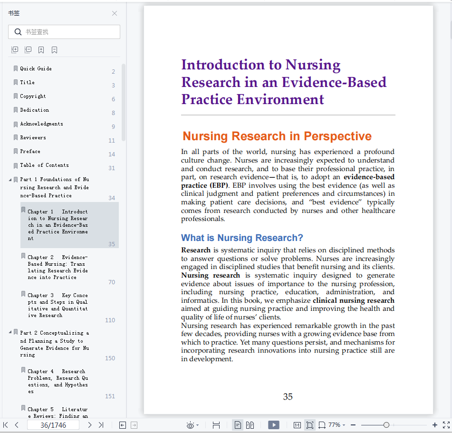452x433 pixels.
Task: Go to the next page
Action: (x=90, y=425)
